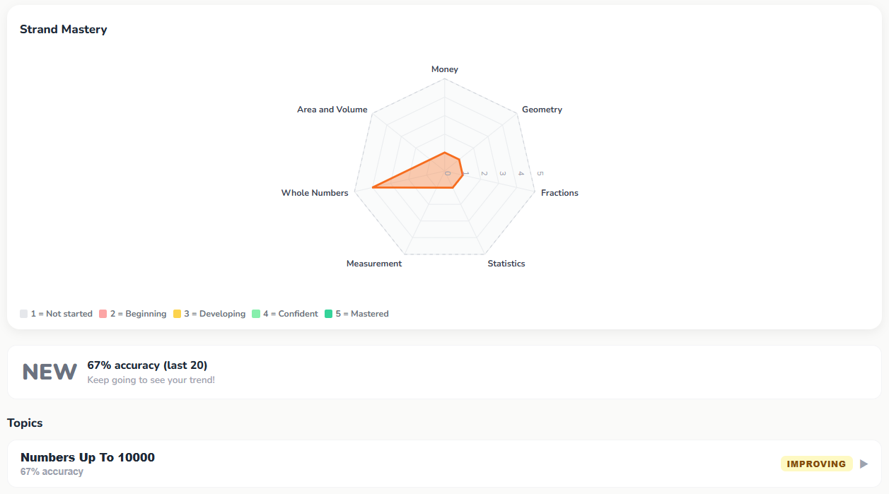Select the Money axis label on radar chart
The image size is (889, 494).
445,69
